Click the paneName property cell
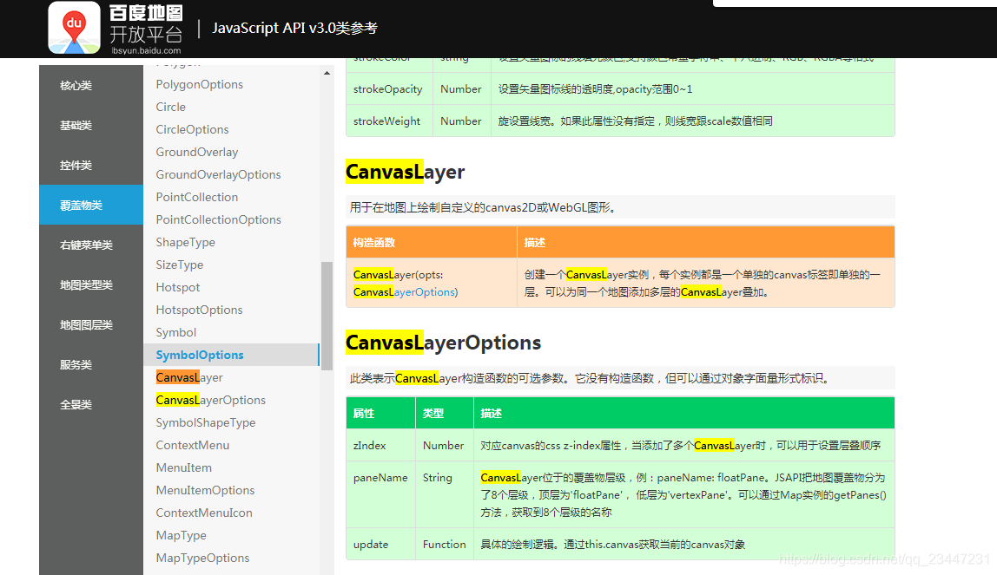Image resolution: width=997 pixels, height=575 pixels. coord(380,495)
